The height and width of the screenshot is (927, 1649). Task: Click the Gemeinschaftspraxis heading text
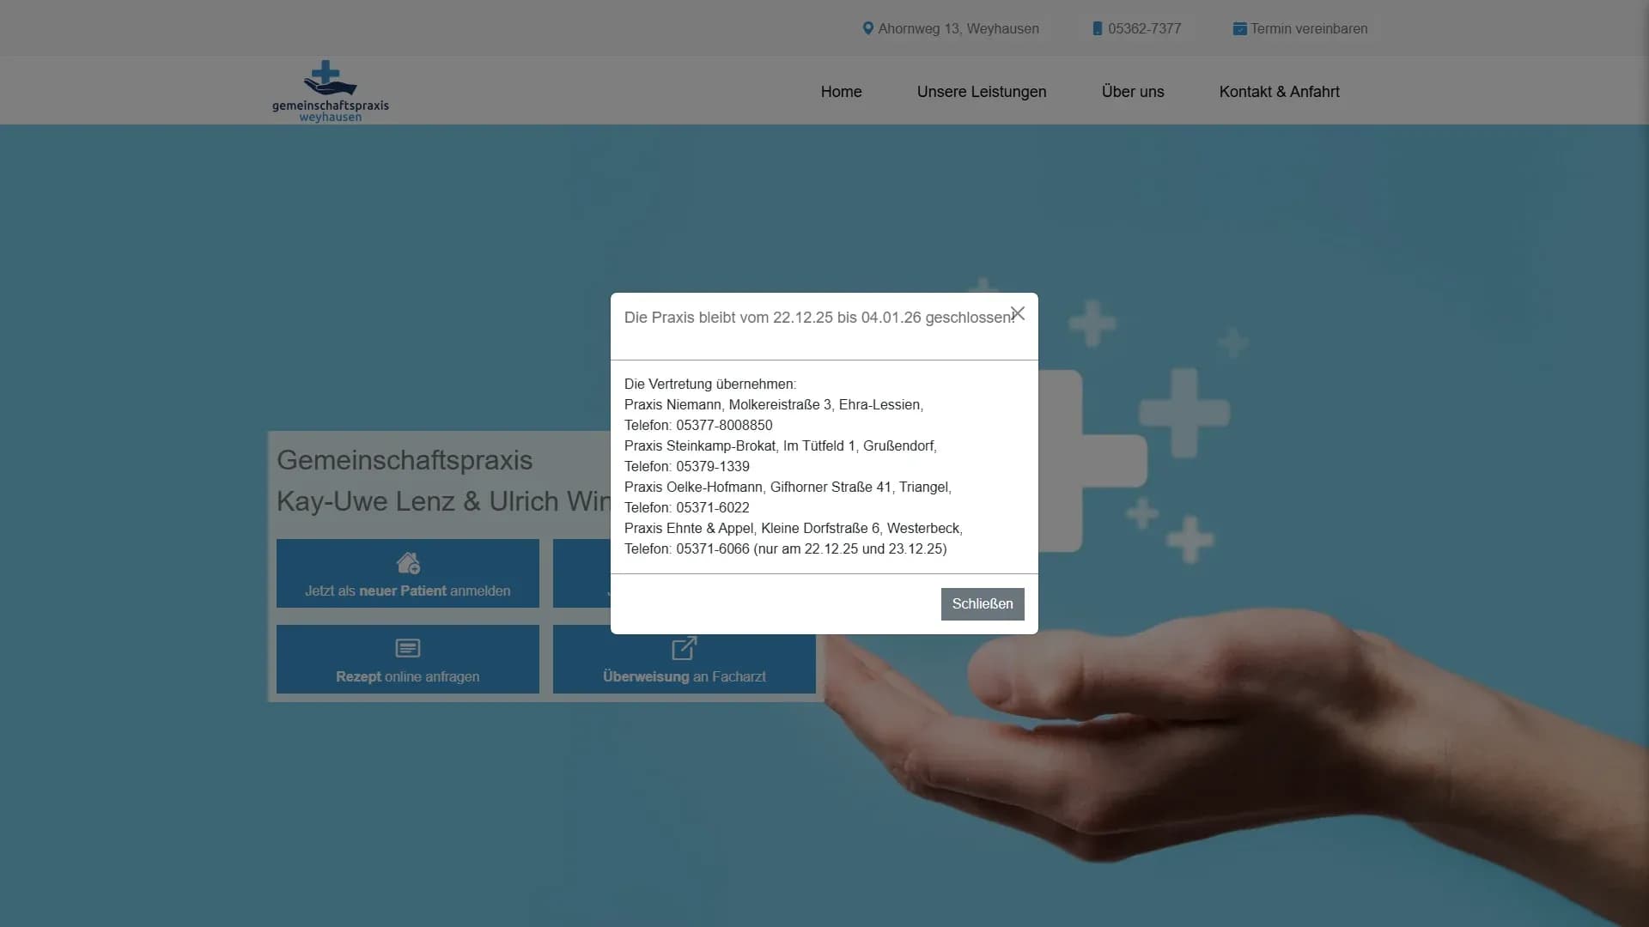coord(405,460)
